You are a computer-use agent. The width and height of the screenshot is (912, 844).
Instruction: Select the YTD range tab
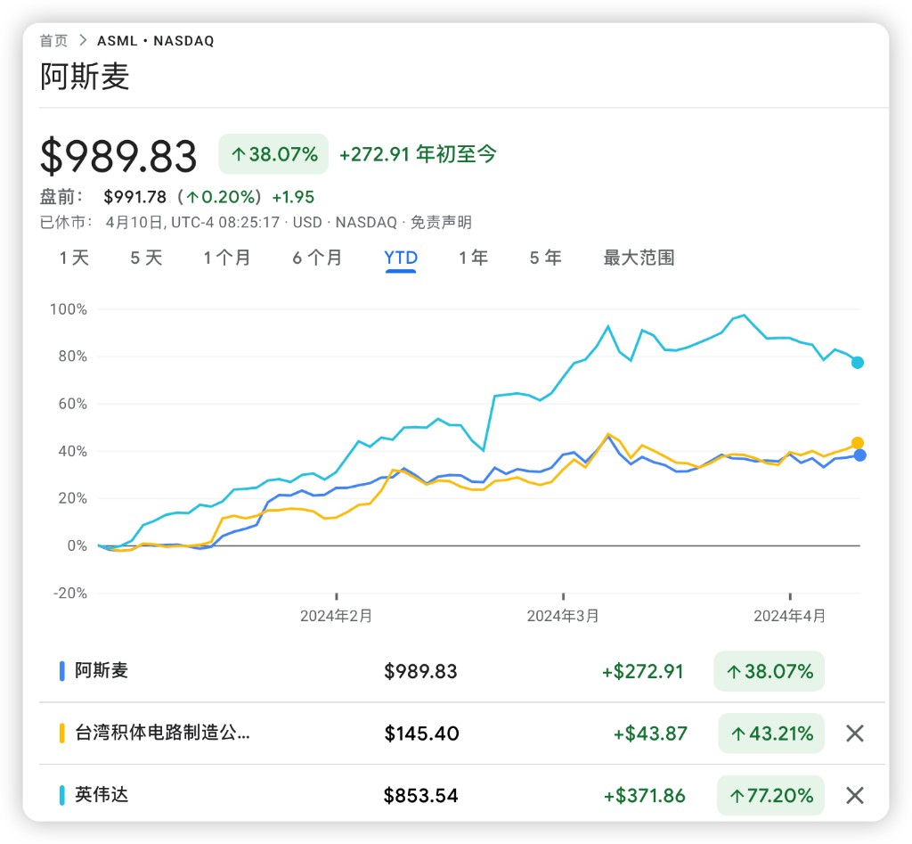[401, 258]
